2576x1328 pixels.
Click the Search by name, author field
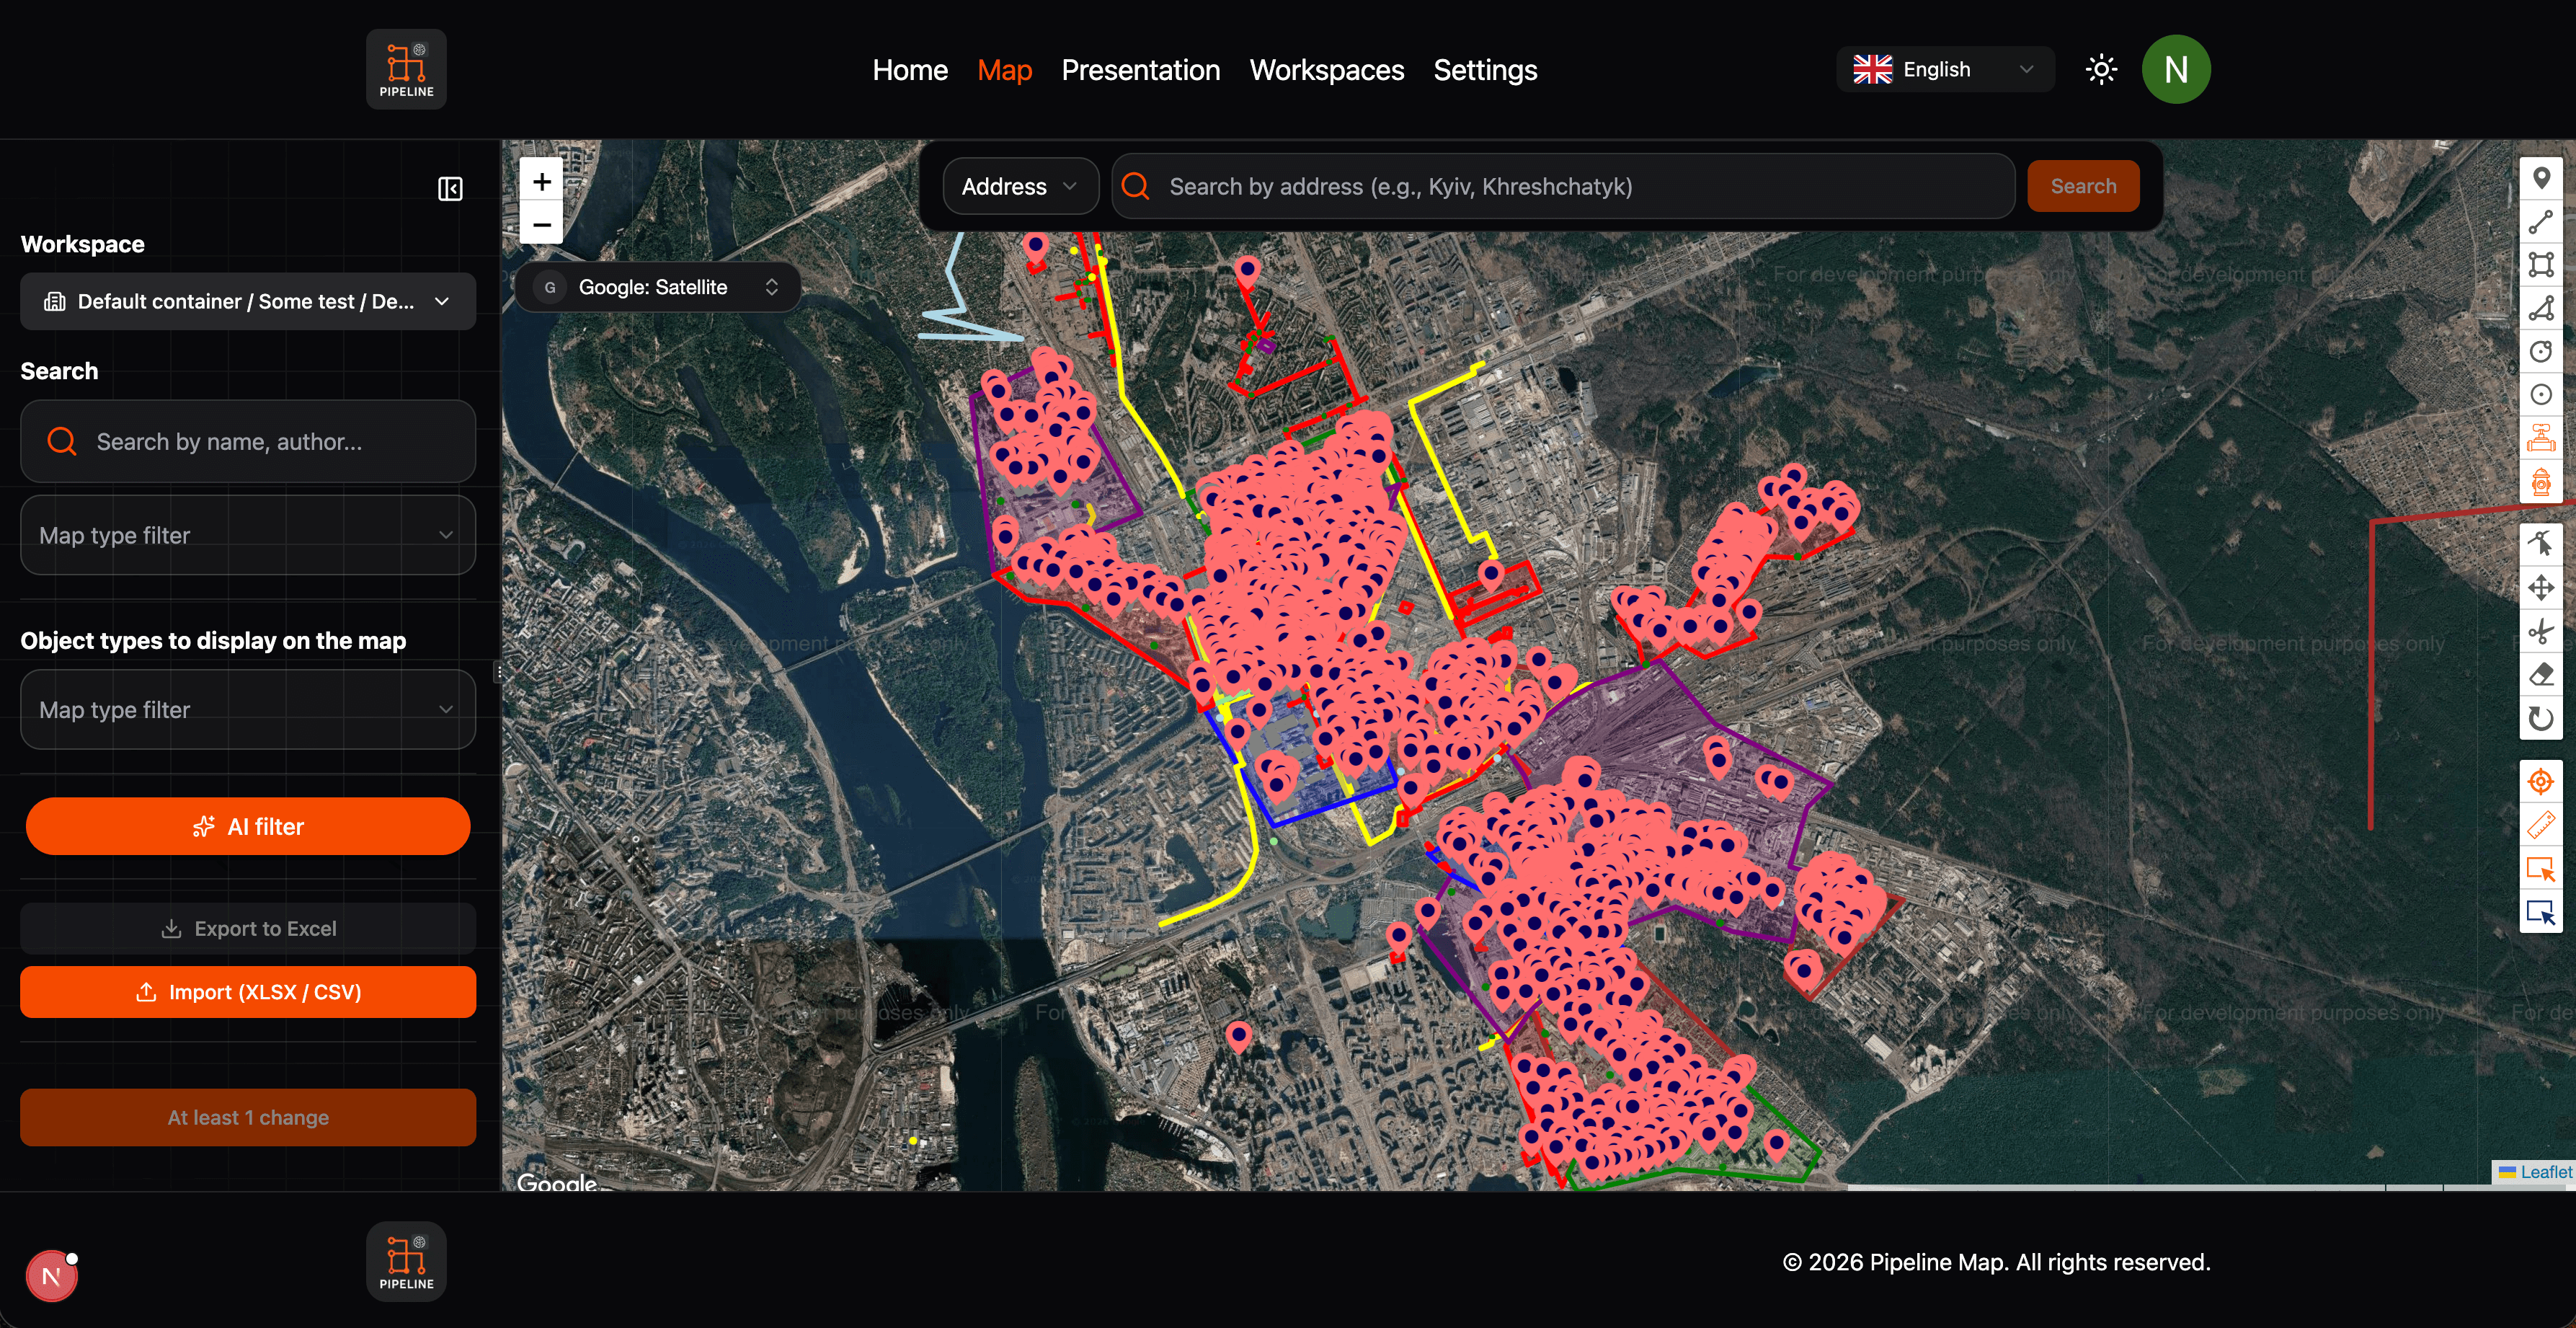pos(248,441)
